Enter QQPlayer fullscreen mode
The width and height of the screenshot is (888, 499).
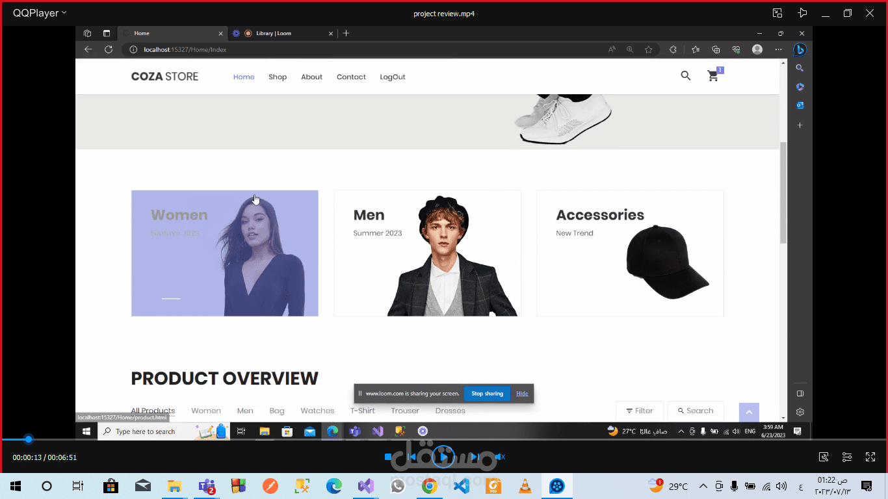[870, 457]
